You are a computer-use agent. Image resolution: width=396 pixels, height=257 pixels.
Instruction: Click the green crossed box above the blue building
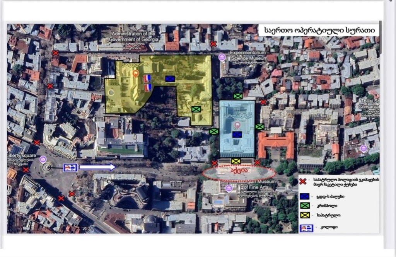coord(238,96)
